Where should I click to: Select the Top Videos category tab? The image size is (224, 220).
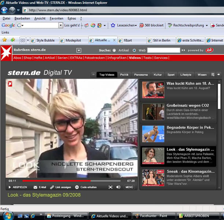pos(107,75)
